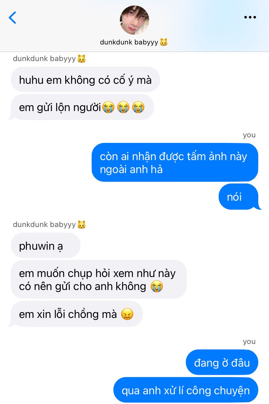Tap the "em gửi lộn người" message bubble
The image size is (269, 404).
(x=82, y=107)
